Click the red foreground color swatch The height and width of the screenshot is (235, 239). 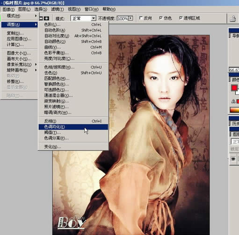(234, 88)
